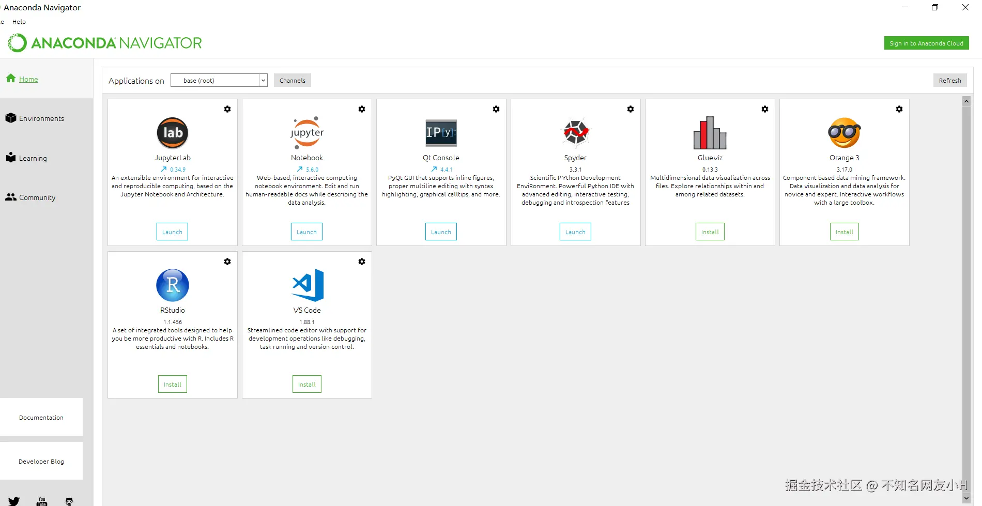
Task: Sign in to Anaconda Cloud
Action: pos(927,43)
